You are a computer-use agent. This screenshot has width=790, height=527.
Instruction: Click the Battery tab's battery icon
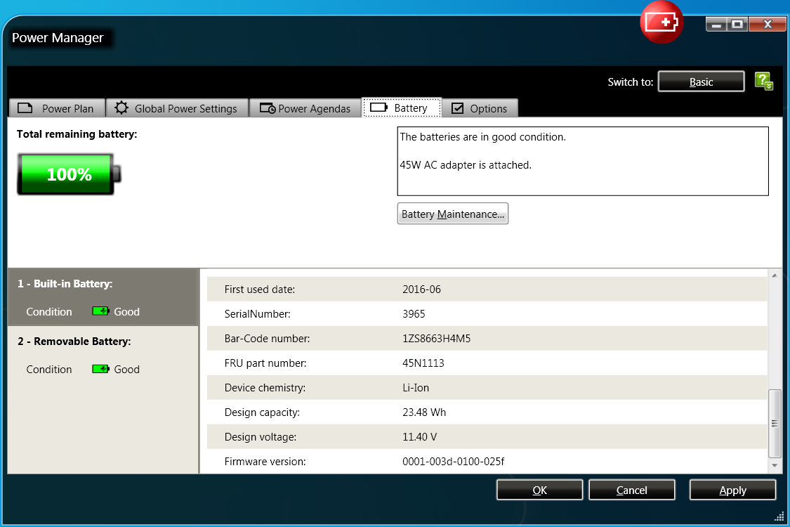379,108
